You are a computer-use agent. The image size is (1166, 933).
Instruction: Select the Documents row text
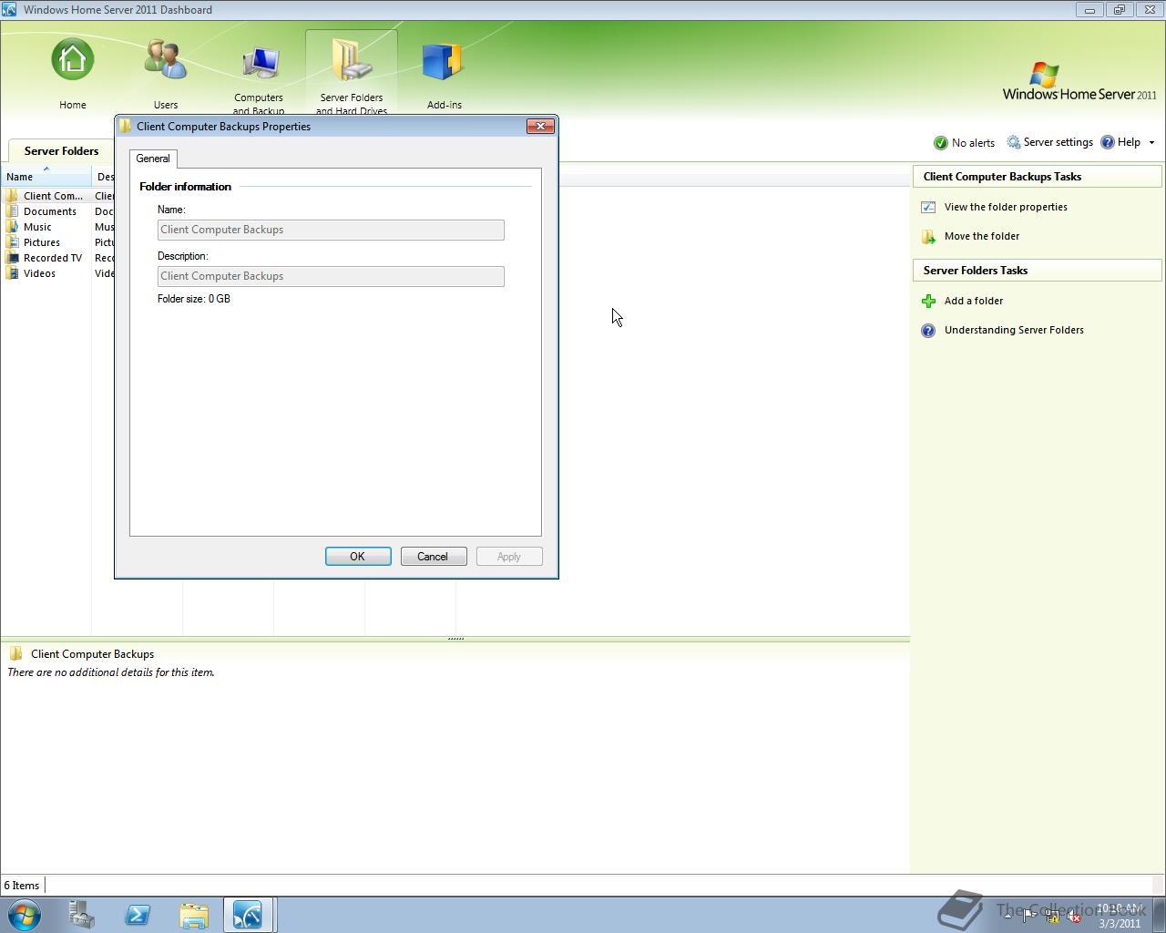50,211
